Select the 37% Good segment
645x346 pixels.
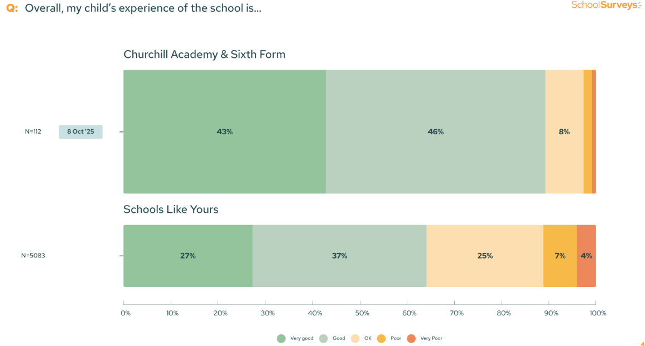pyautogui.click(x=339, y=256)
